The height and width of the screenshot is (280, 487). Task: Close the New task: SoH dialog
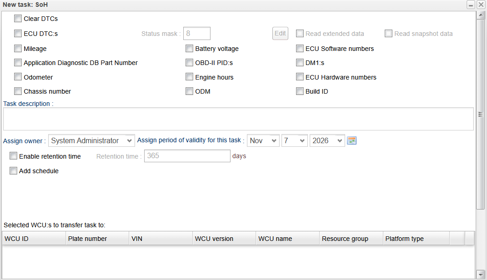(481, 5)
